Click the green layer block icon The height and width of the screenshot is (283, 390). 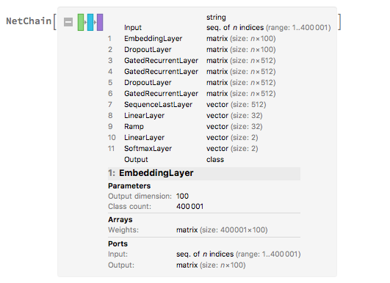point(81,22)
